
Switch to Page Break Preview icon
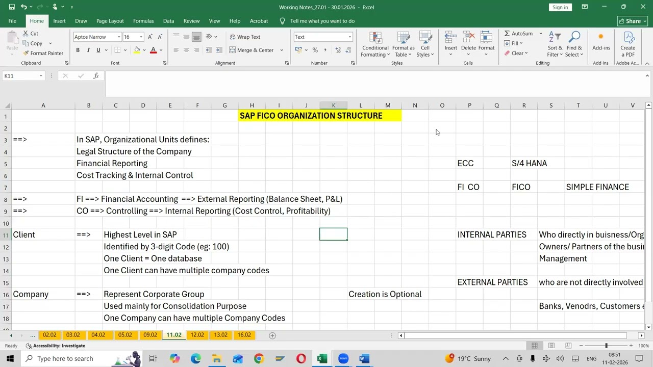pos(568,346)
